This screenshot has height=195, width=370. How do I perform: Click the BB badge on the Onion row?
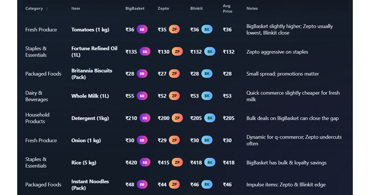[142, 140]
